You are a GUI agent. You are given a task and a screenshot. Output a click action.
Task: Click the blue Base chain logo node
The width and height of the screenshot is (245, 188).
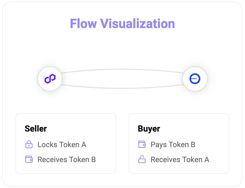click(195, 79)
